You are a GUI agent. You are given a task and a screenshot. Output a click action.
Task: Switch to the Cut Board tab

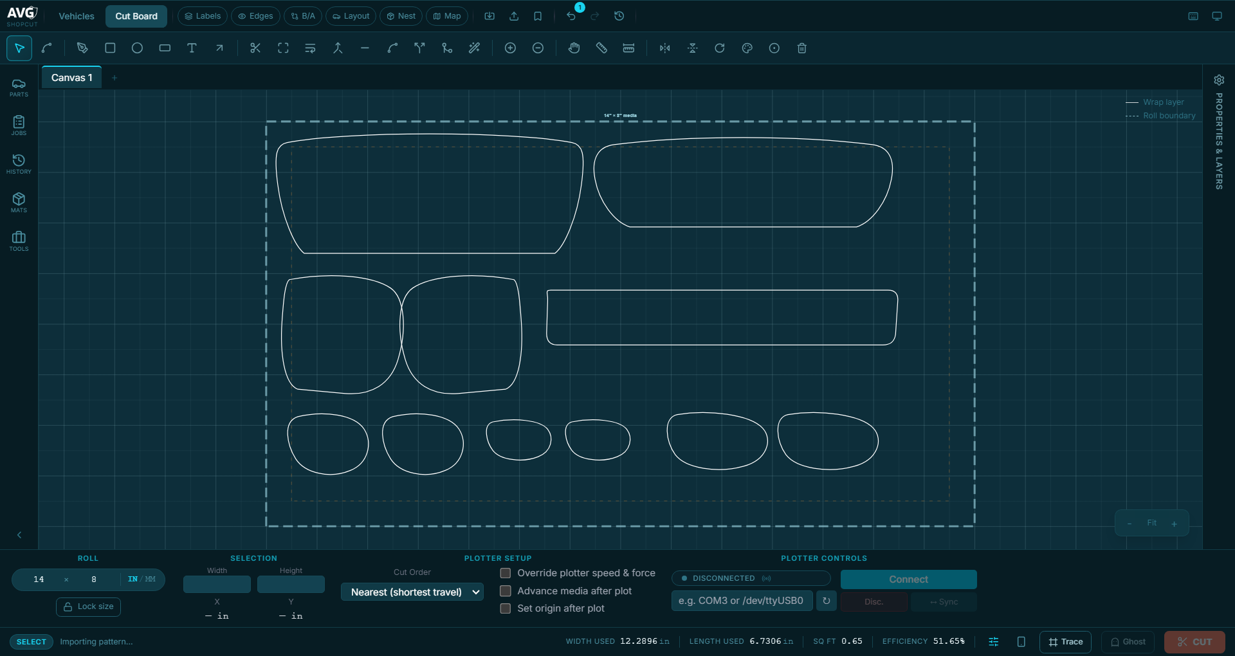coord(136,16)
